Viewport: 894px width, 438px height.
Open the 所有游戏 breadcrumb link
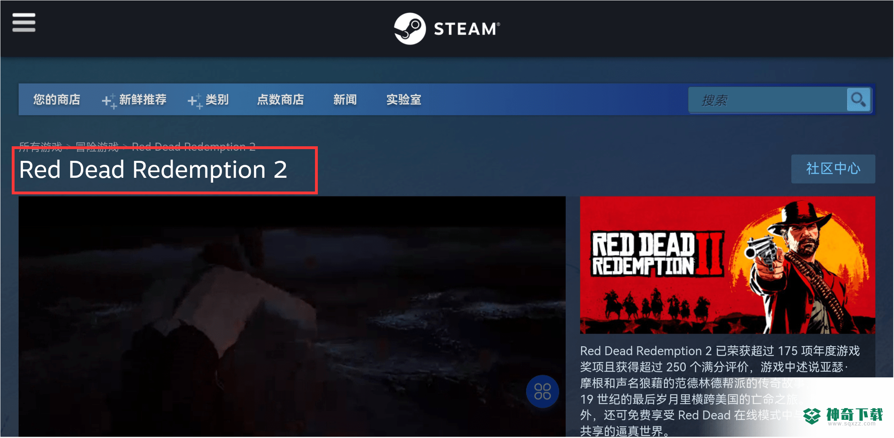click(x=40, y=146)
